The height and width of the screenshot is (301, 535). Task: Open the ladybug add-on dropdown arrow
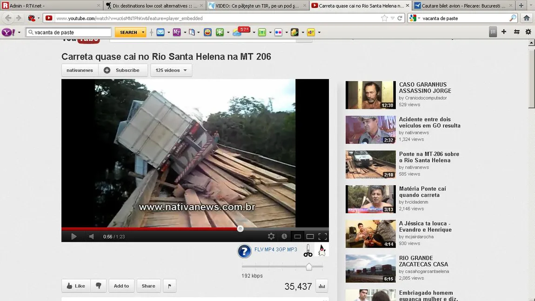tap(39, 18)
